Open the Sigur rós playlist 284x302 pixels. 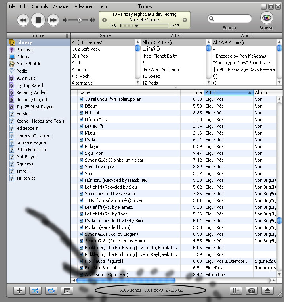[25, 164]
